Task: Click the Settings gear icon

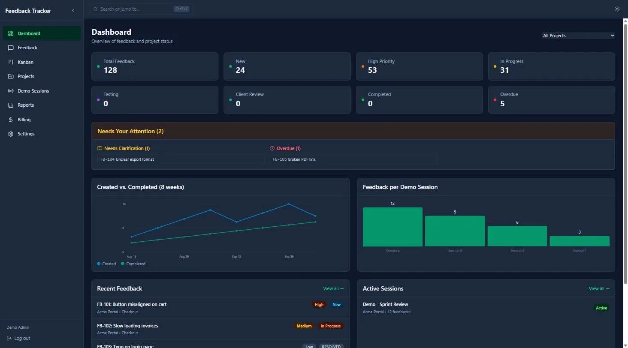Action: click(11, 134)
